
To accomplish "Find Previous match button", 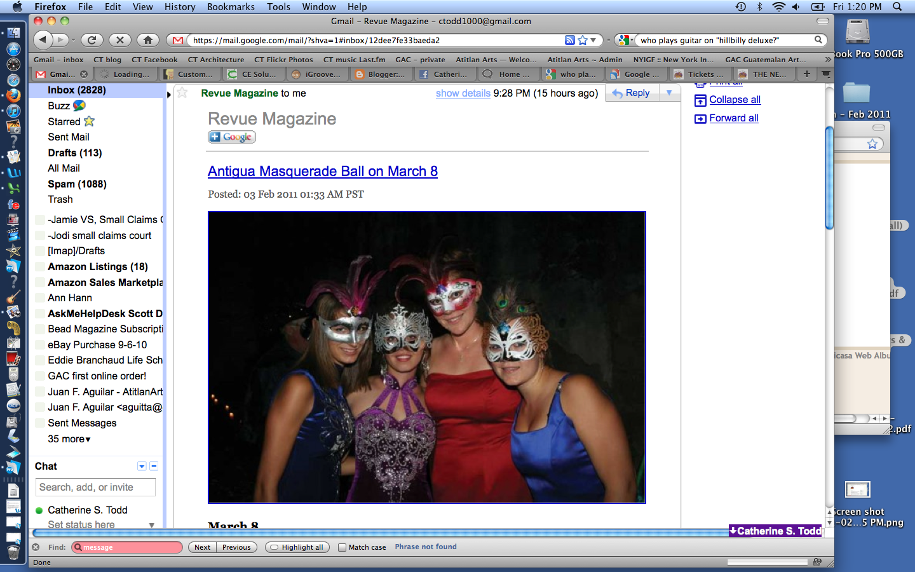I will click(236, 547).
